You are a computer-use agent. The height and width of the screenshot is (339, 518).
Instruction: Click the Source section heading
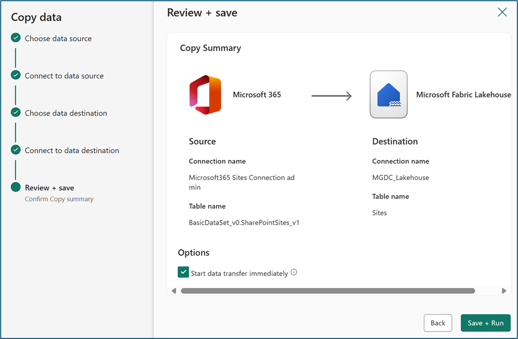point(202,141)
